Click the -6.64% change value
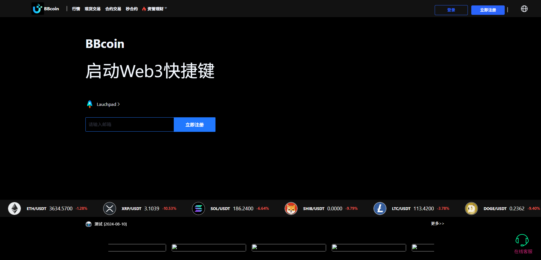Image resolution: width=541 pixels, height=260 pixels. (263, 209)
